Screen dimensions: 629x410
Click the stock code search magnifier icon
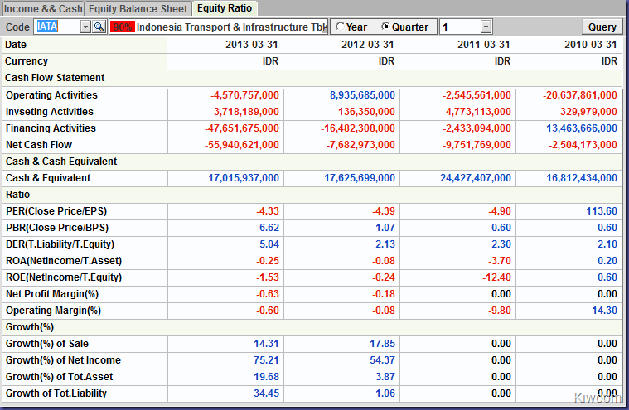tap(99, 27)
